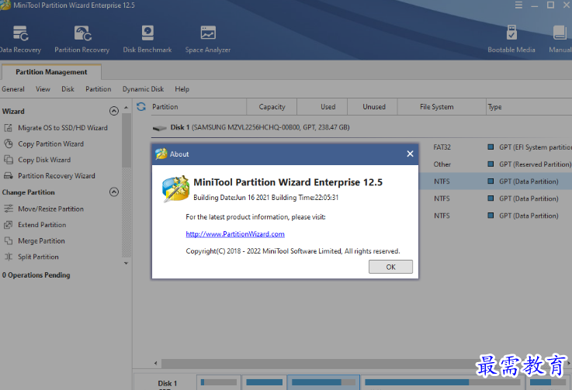
Task: Choose Extend Partition in sidebar
Action: point(42,225)
